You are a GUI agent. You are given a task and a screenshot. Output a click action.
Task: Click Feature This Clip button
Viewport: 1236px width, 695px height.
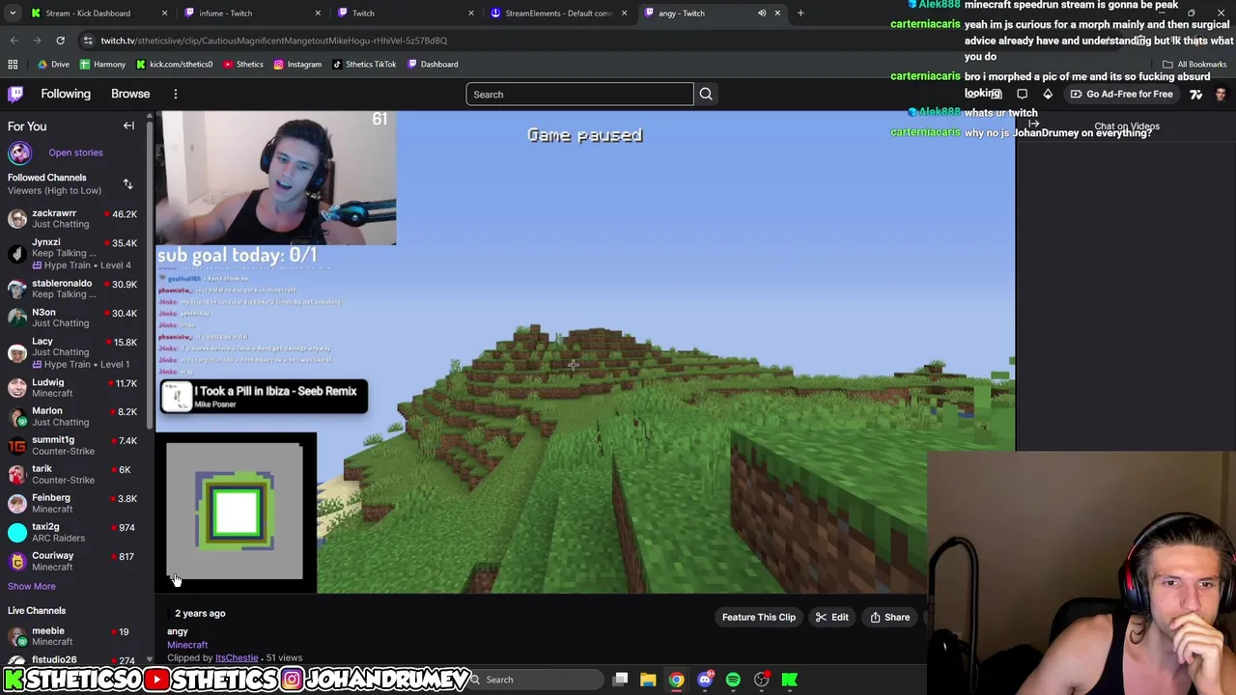[x=759, y=618]
